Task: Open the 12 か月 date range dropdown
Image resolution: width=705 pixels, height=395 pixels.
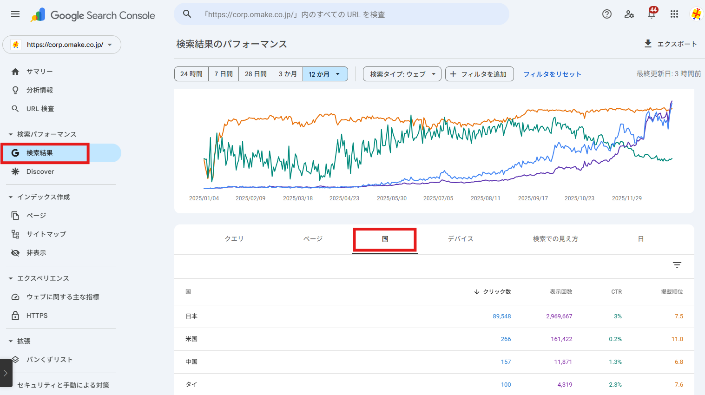Action: pyautogui.click(x=325, y=74)
